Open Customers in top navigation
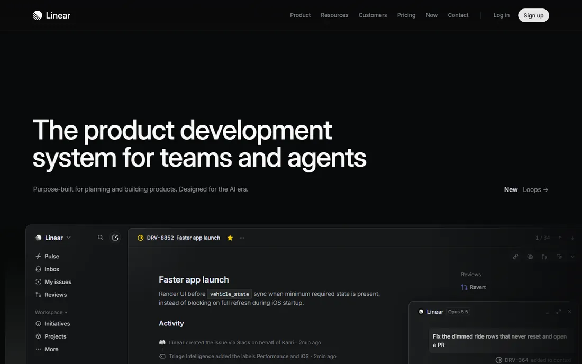The image size is (582, 364). tap(372, 15)
